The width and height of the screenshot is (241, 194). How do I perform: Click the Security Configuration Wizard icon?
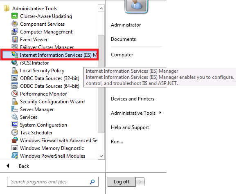tap(15, 101)
